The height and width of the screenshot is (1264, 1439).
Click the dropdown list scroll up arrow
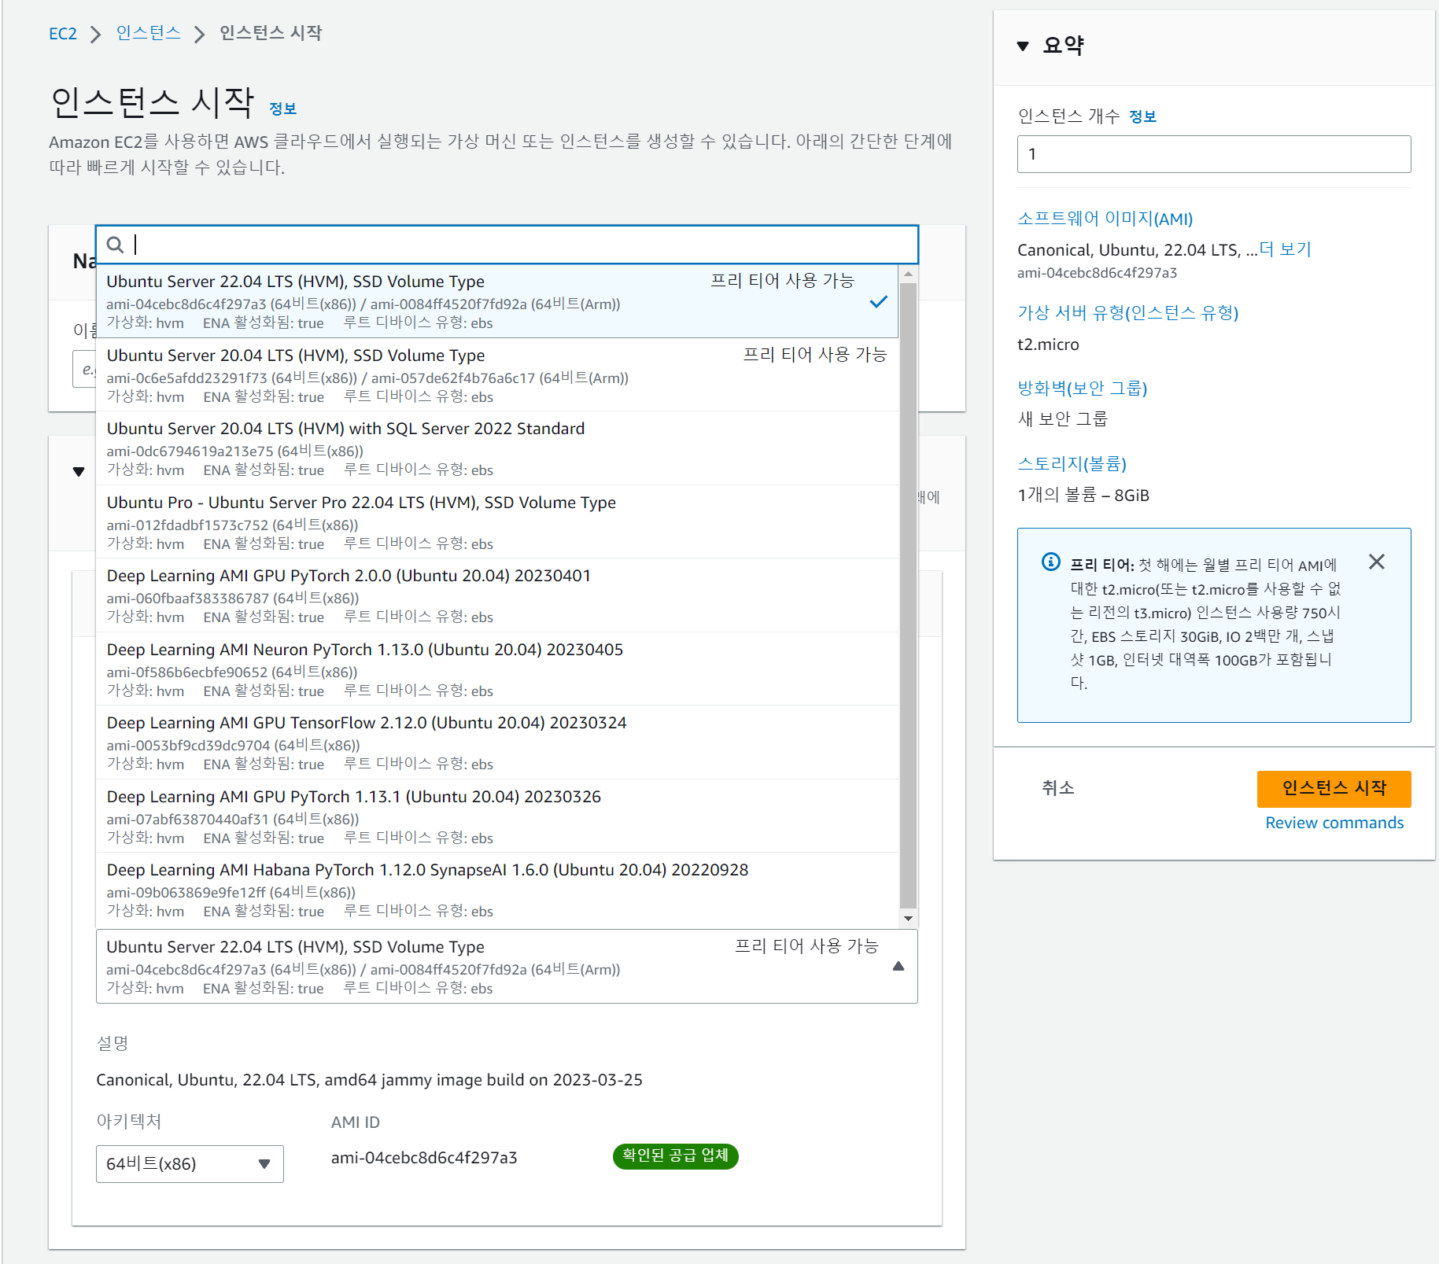908,275
